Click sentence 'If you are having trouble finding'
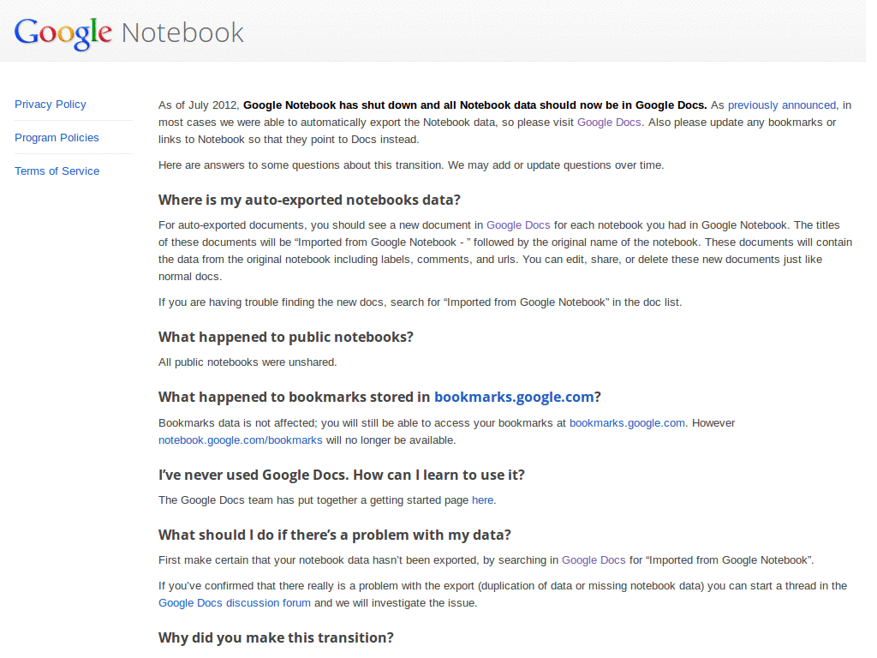 point(420,302)
